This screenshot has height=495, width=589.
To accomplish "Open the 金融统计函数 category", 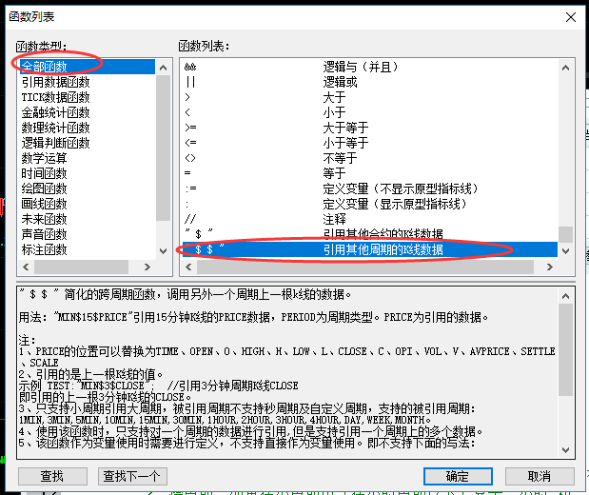I will (55, 112).
